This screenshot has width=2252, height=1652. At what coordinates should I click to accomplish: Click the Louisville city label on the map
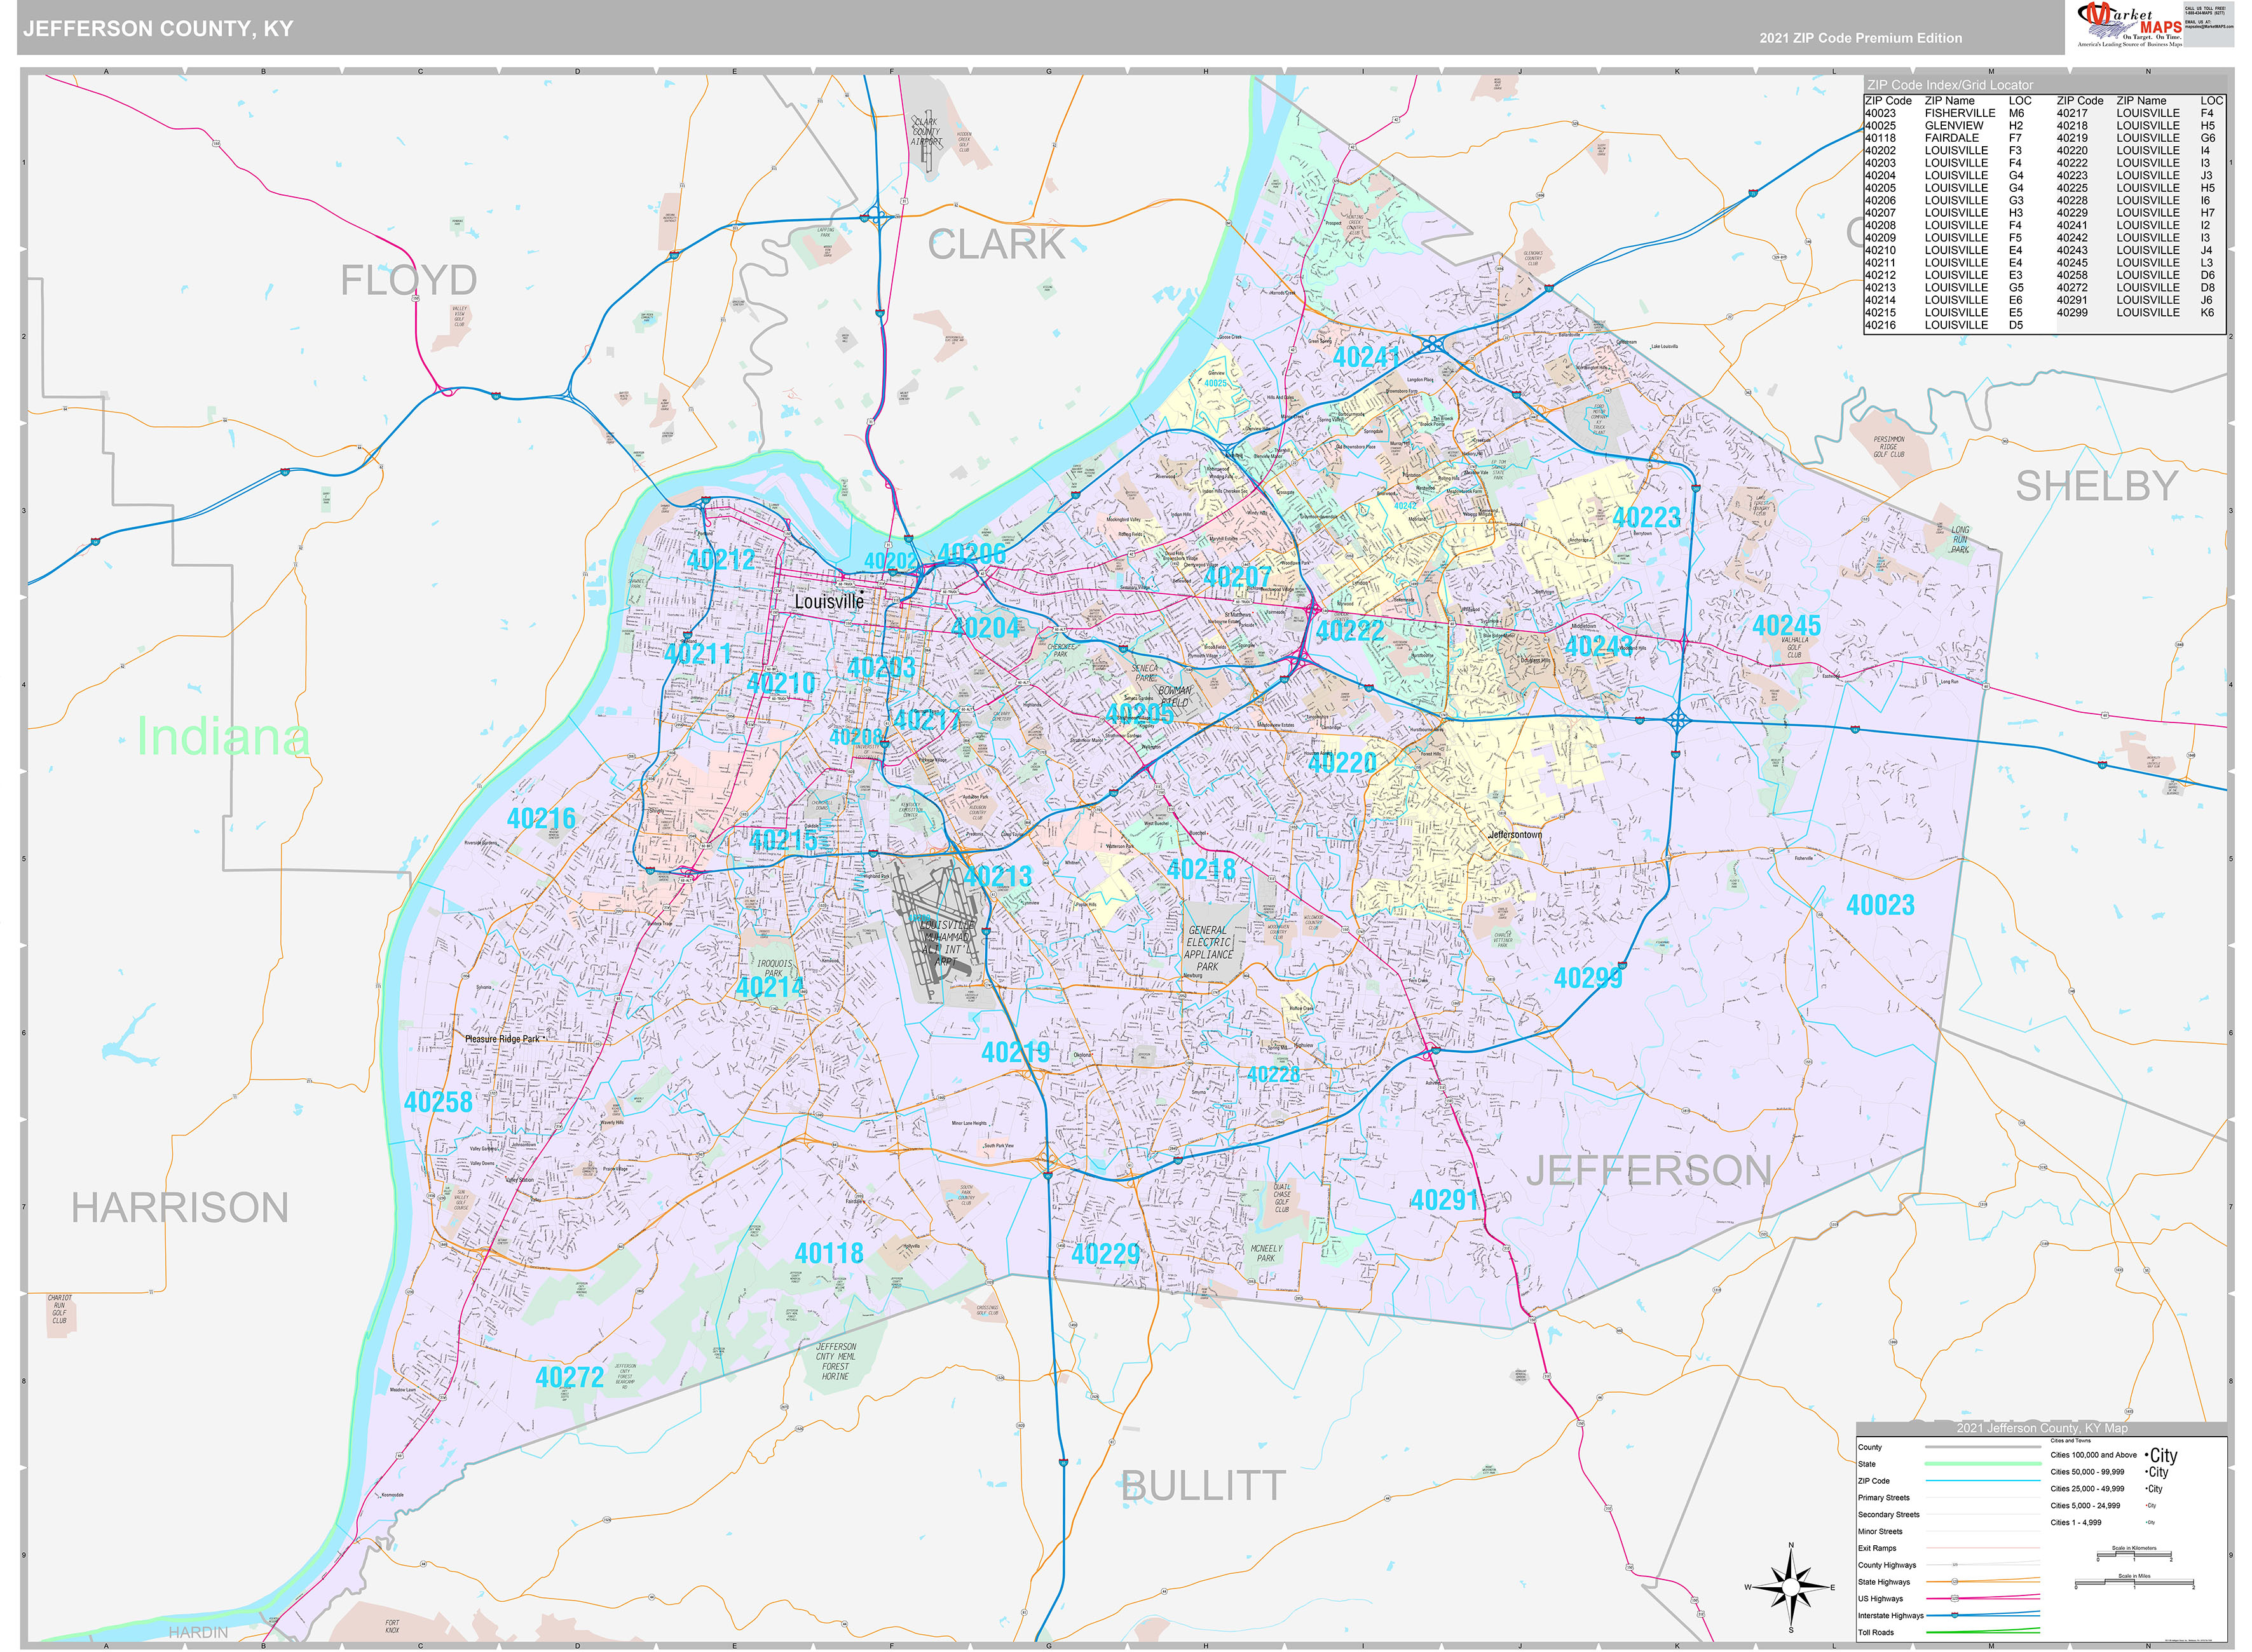click(x=828, y=602)
